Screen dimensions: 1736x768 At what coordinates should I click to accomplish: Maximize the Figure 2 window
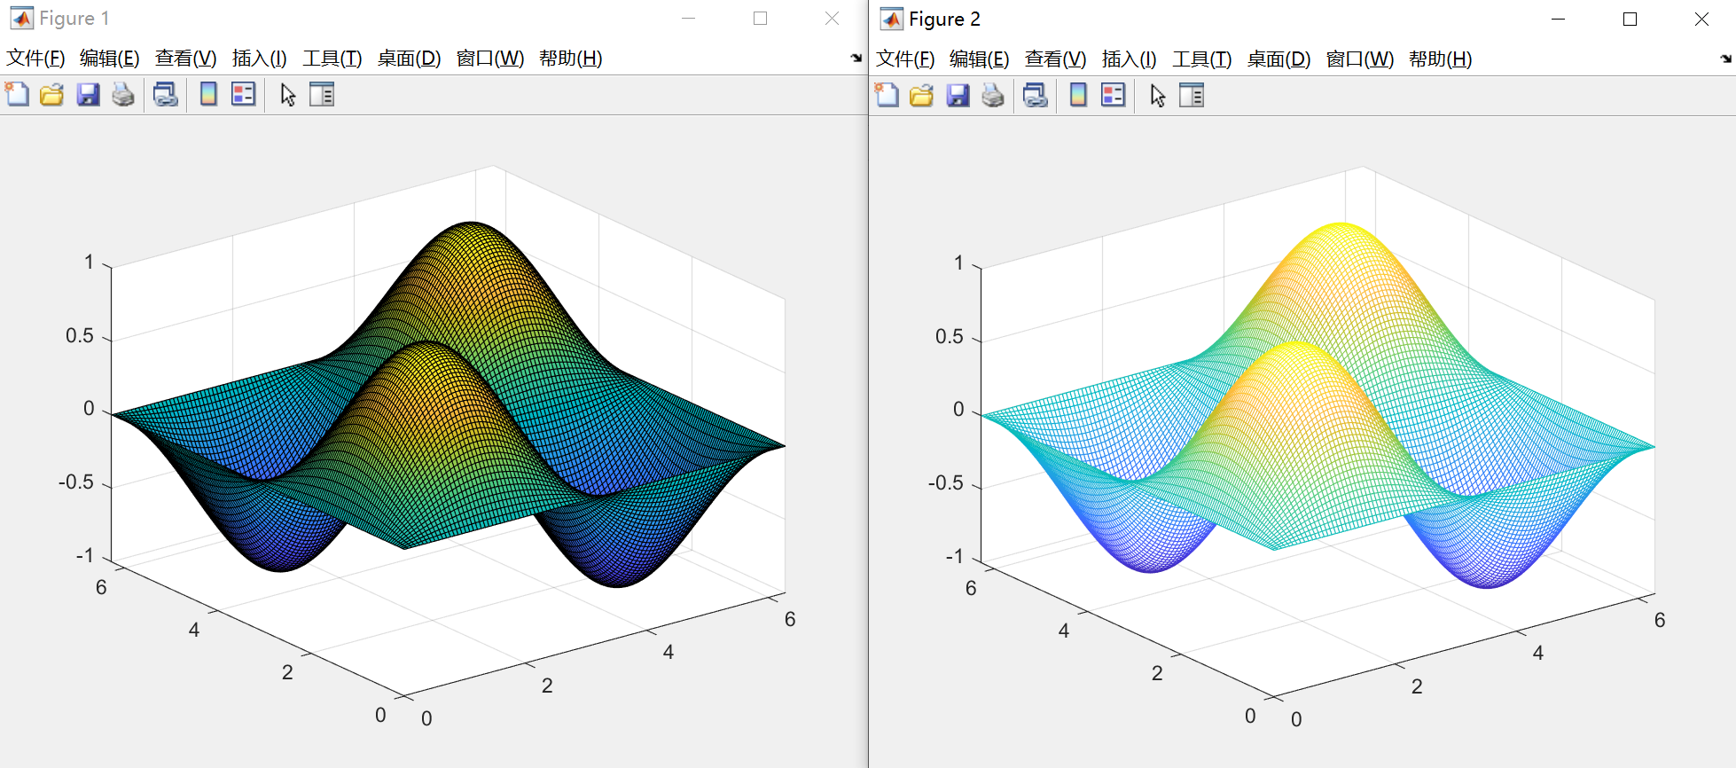click(1630, 20)
